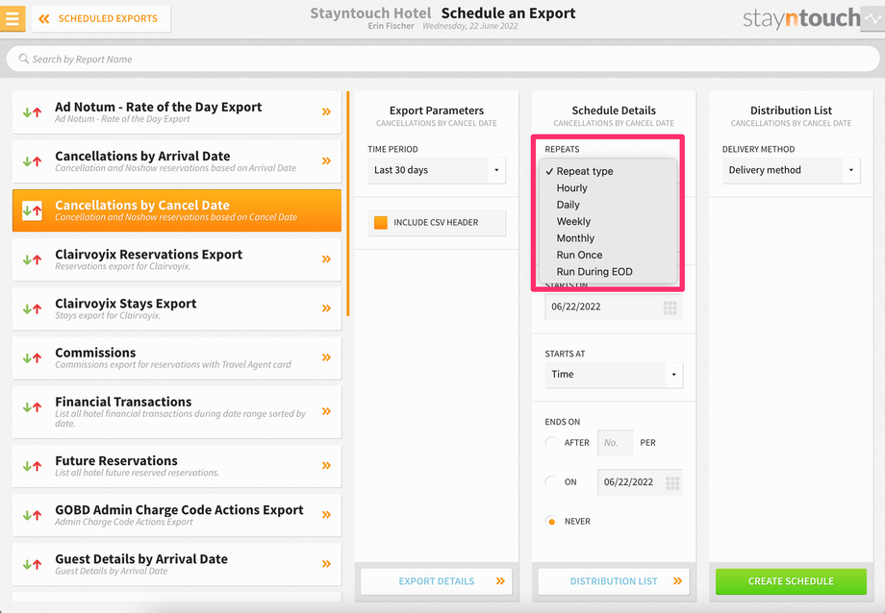Open the Time Period dropdown
This screenshot has width=885, height=613.
[x=437, y=170]
